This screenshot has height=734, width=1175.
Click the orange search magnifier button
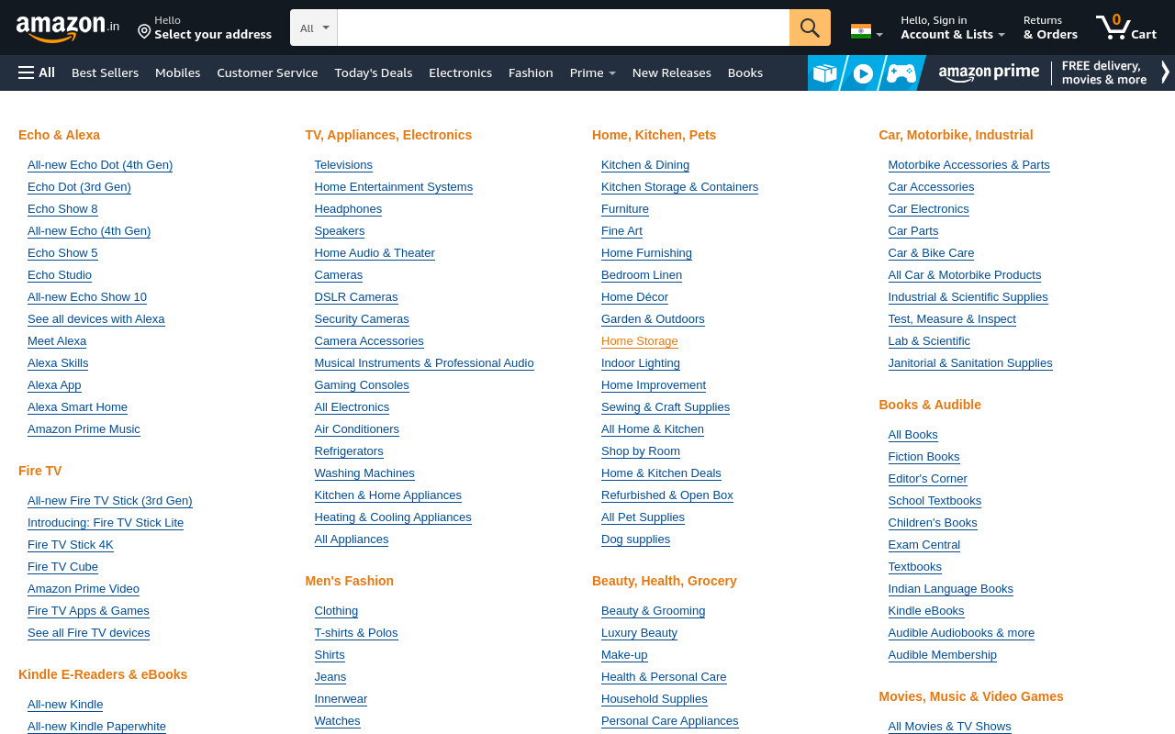(x=810, y=28)
